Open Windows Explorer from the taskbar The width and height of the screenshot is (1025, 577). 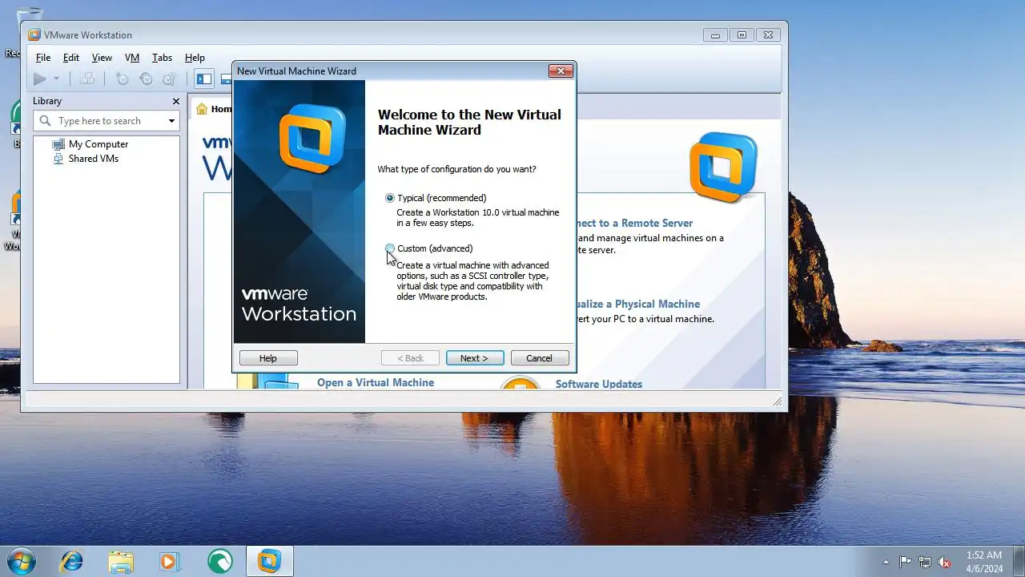(x=121, y=561)
